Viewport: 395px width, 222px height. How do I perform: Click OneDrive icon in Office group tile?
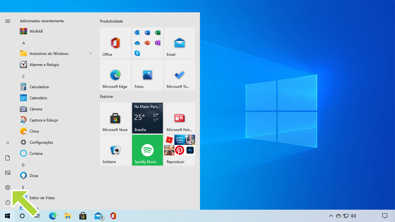coord(137,43)
